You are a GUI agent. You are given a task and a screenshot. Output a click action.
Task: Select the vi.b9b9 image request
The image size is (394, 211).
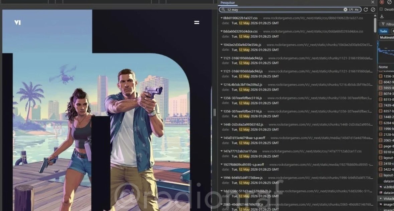coord(386,187)
